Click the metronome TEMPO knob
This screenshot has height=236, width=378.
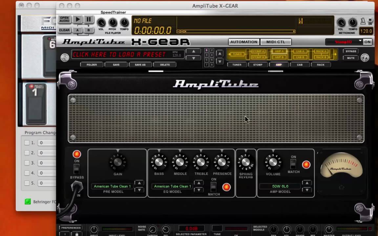[352, 23]
